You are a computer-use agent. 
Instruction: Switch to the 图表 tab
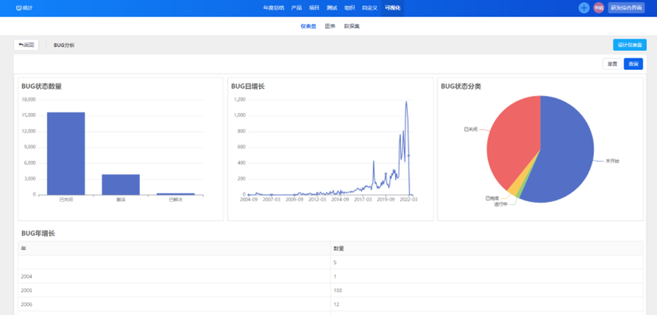(330, 26)
